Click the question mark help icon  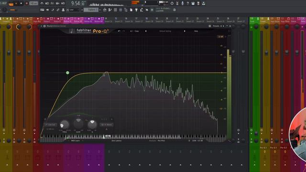(187, 3)
